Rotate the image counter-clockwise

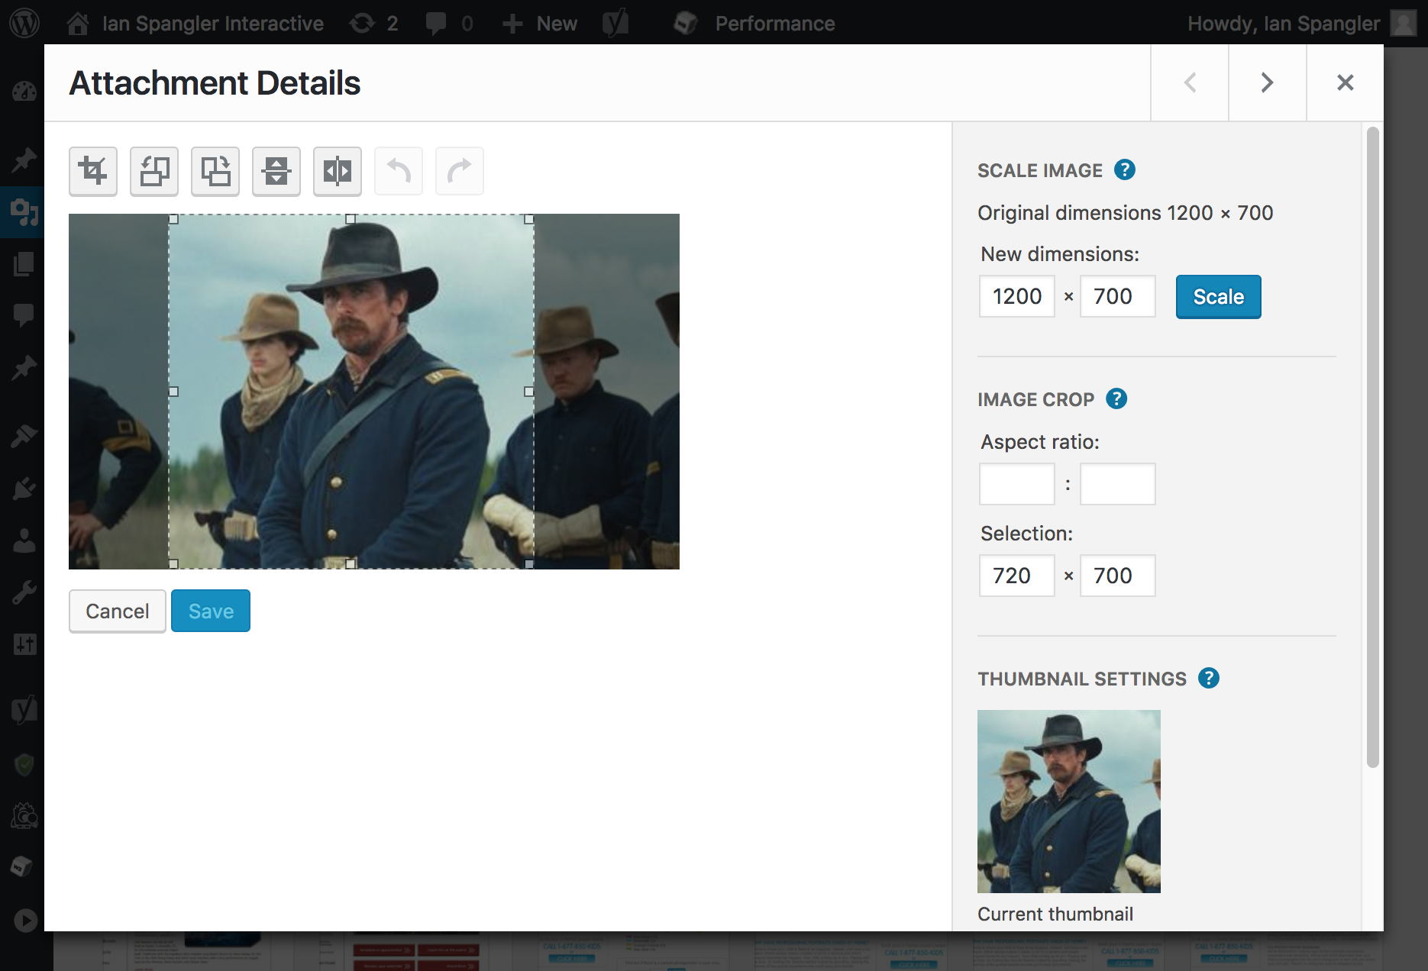pos(153,171)
